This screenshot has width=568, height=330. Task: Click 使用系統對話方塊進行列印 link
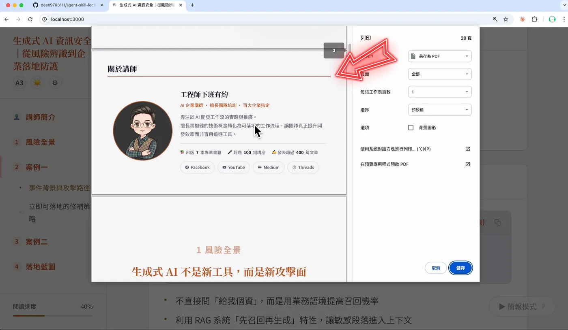click(x=396, y=149)
